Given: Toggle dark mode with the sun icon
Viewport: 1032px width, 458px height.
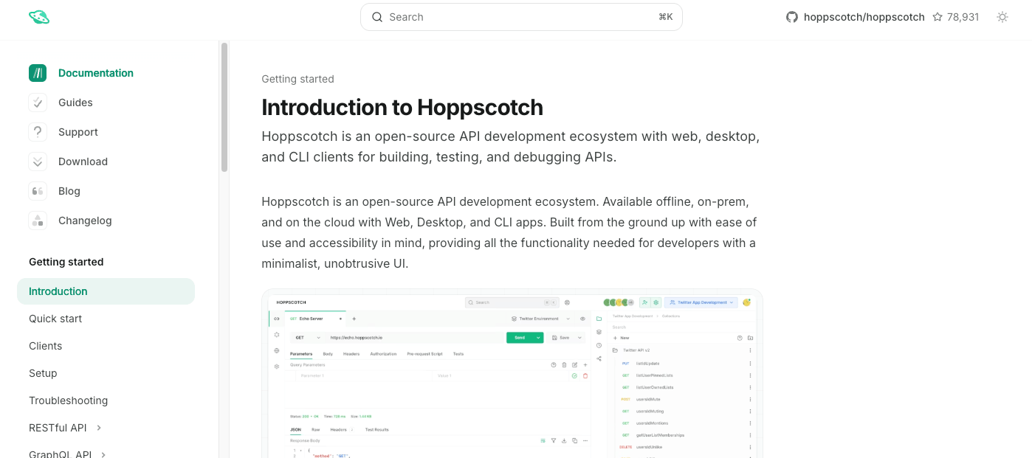Looking at the screenshot, I should tap(1002, 16).
